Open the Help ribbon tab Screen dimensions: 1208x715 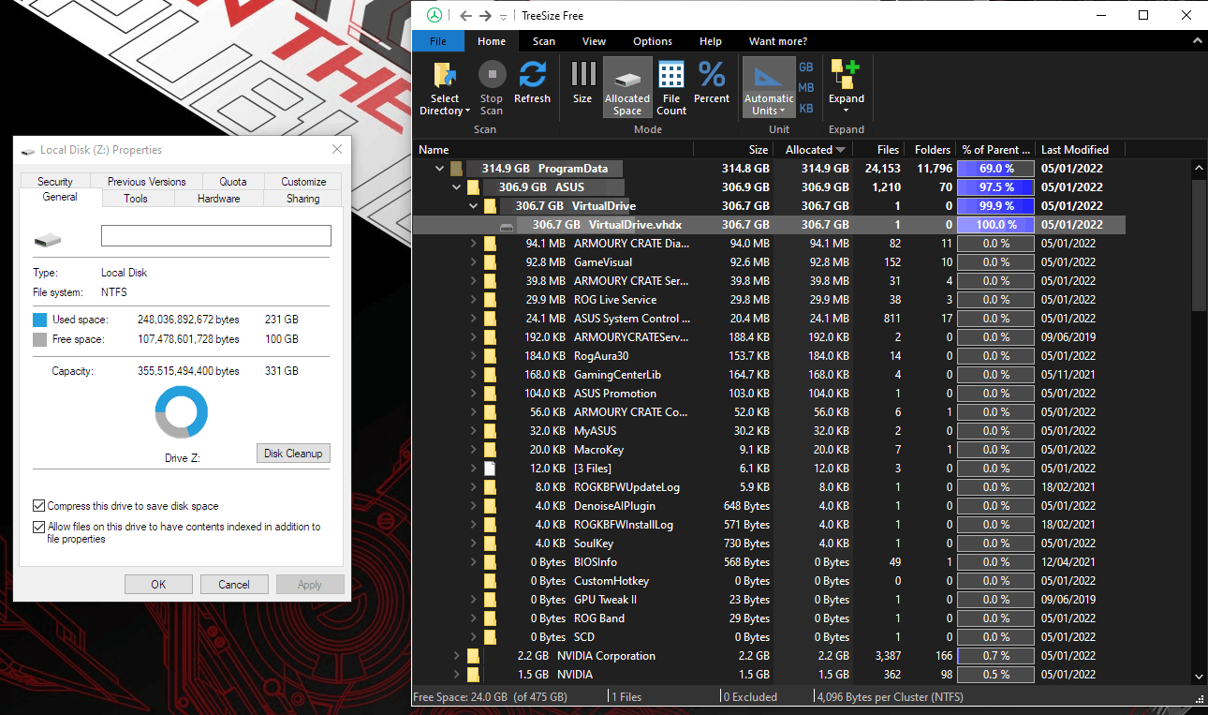[x=711, y=41]
